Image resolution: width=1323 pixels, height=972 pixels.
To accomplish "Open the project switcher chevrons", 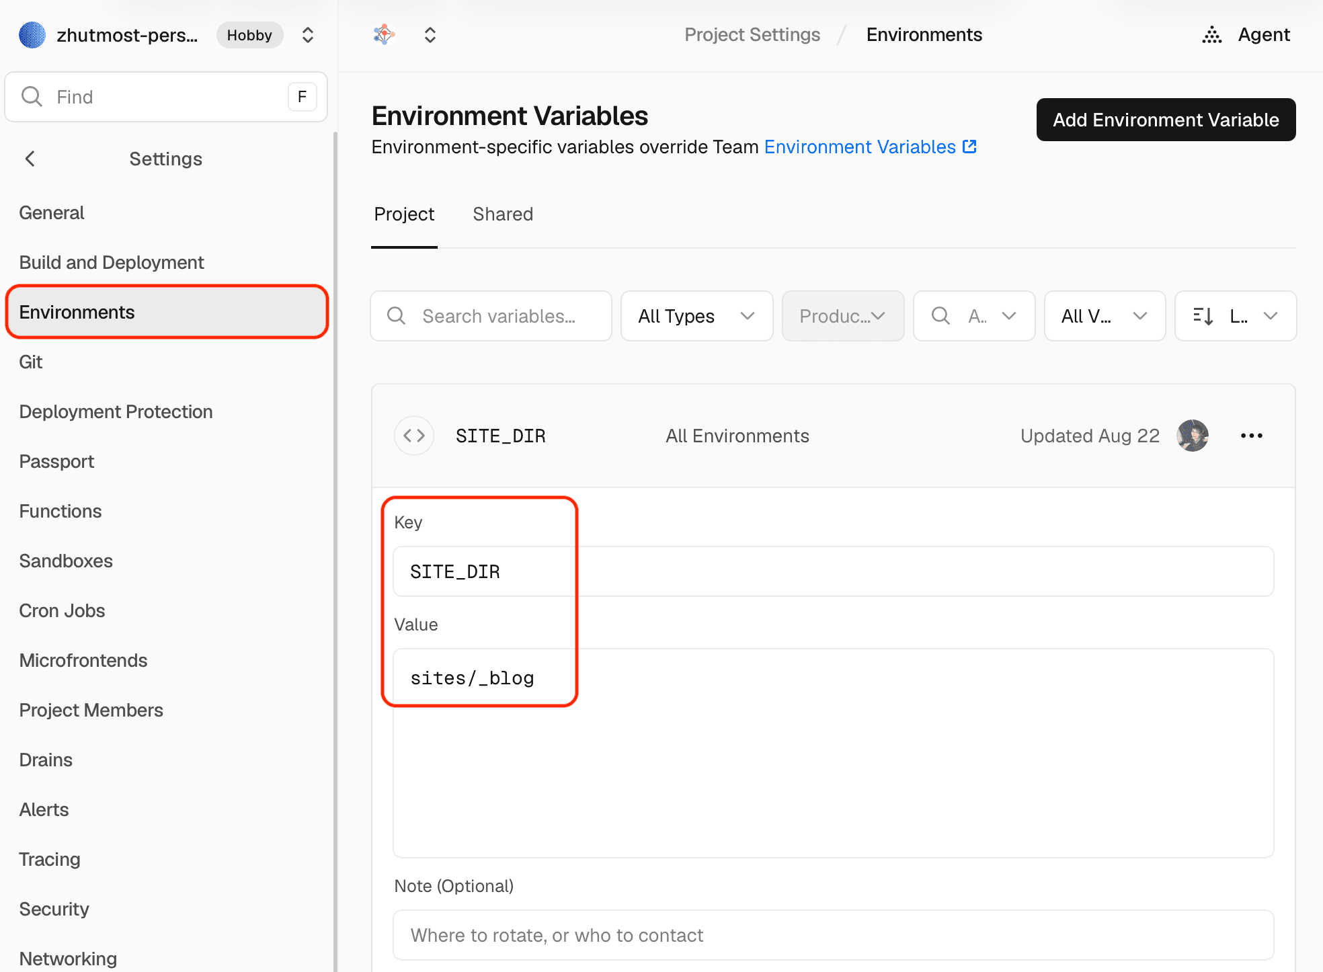I will [430, 35].
